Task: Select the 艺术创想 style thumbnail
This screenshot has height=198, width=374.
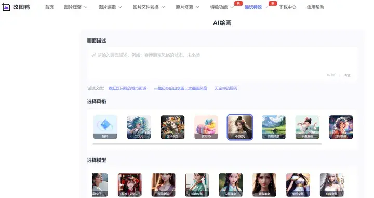Action: point(172,127)
